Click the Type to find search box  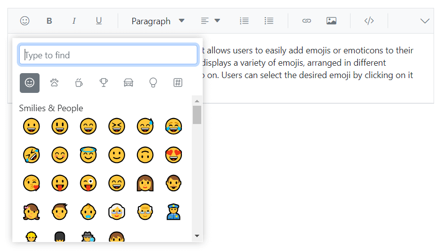pyautogui.click(x=108, y=55)
